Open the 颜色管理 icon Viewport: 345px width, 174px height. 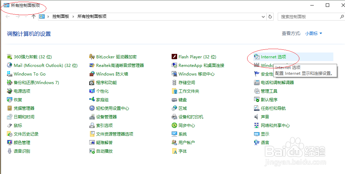10,142
